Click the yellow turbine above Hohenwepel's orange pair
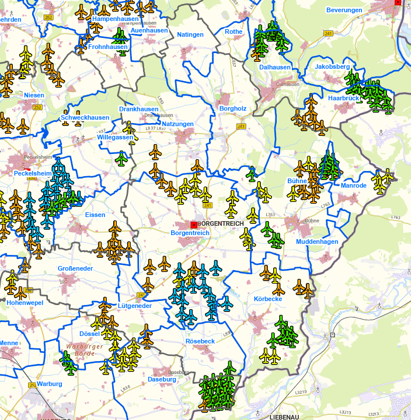411x420 pixels. tap(12, 278)
